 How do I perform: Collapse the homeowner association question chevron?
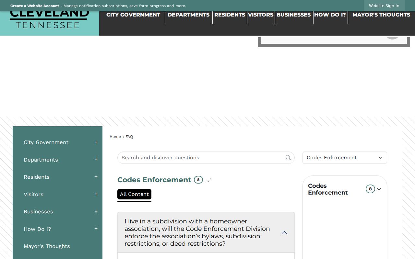[284, 232]
